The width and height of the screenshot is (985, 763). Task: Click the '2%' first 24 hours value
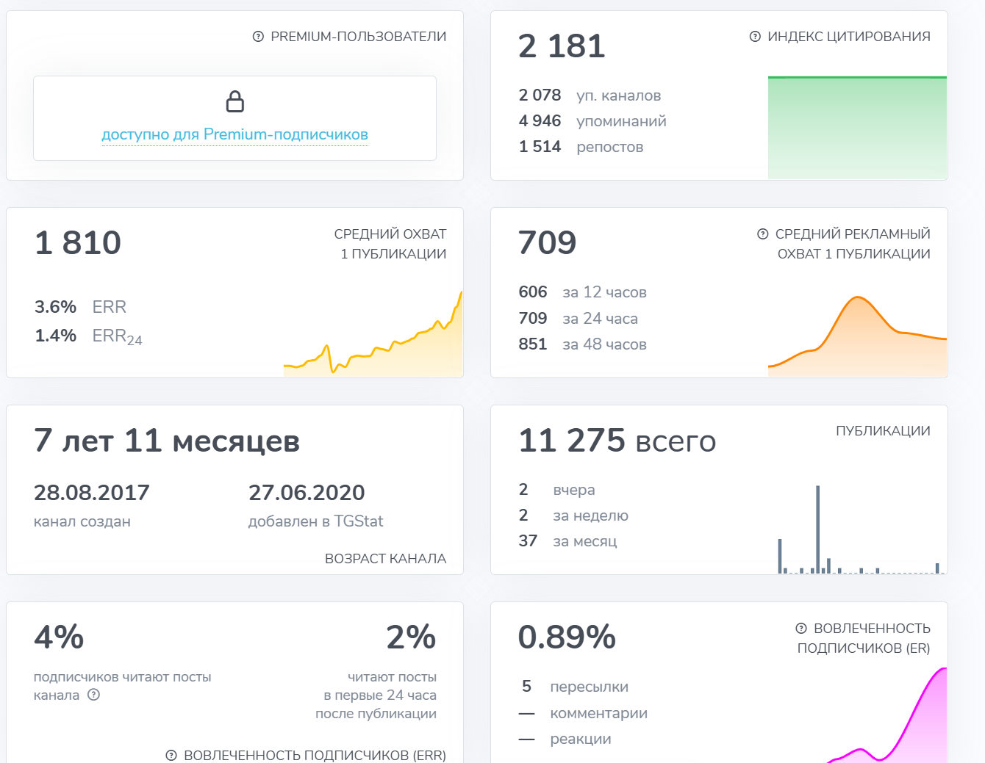(x=411, y=637)
